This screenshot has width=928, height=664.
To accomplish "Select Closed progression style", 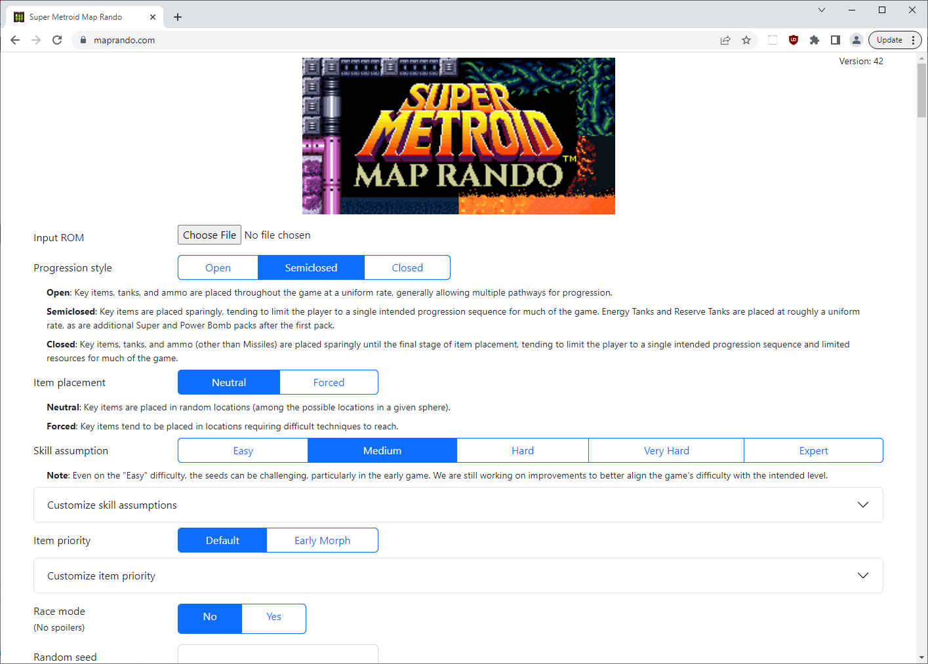I will pos(407,267).
